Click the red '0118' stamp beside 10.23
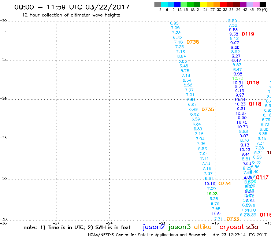The width and height of the screenshot is (271, 238). click(255, 104)
